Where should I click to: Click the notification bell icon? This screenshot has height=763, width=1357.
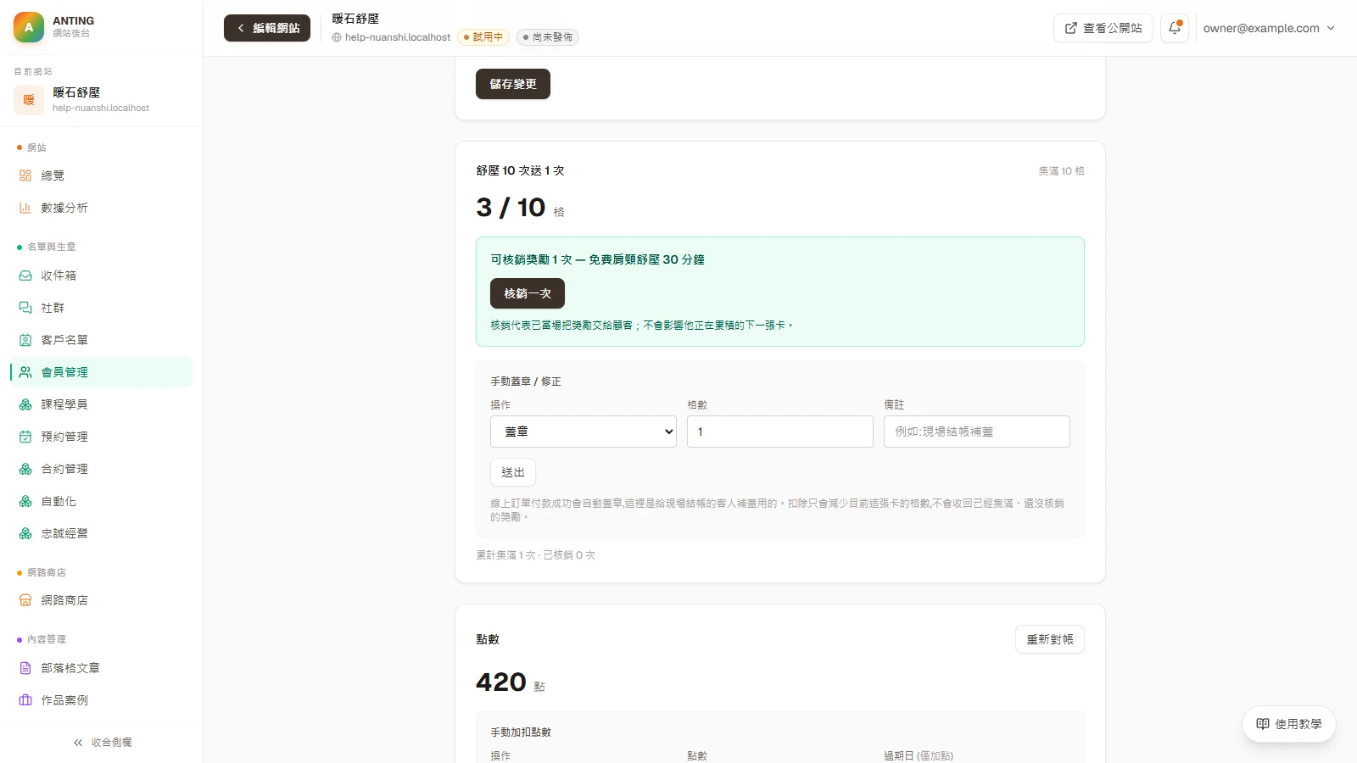(x=1175, y=28)
